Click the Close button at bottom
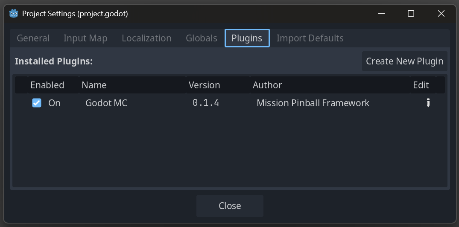Screen dimensions: 459x227 (x=230, y=206)
